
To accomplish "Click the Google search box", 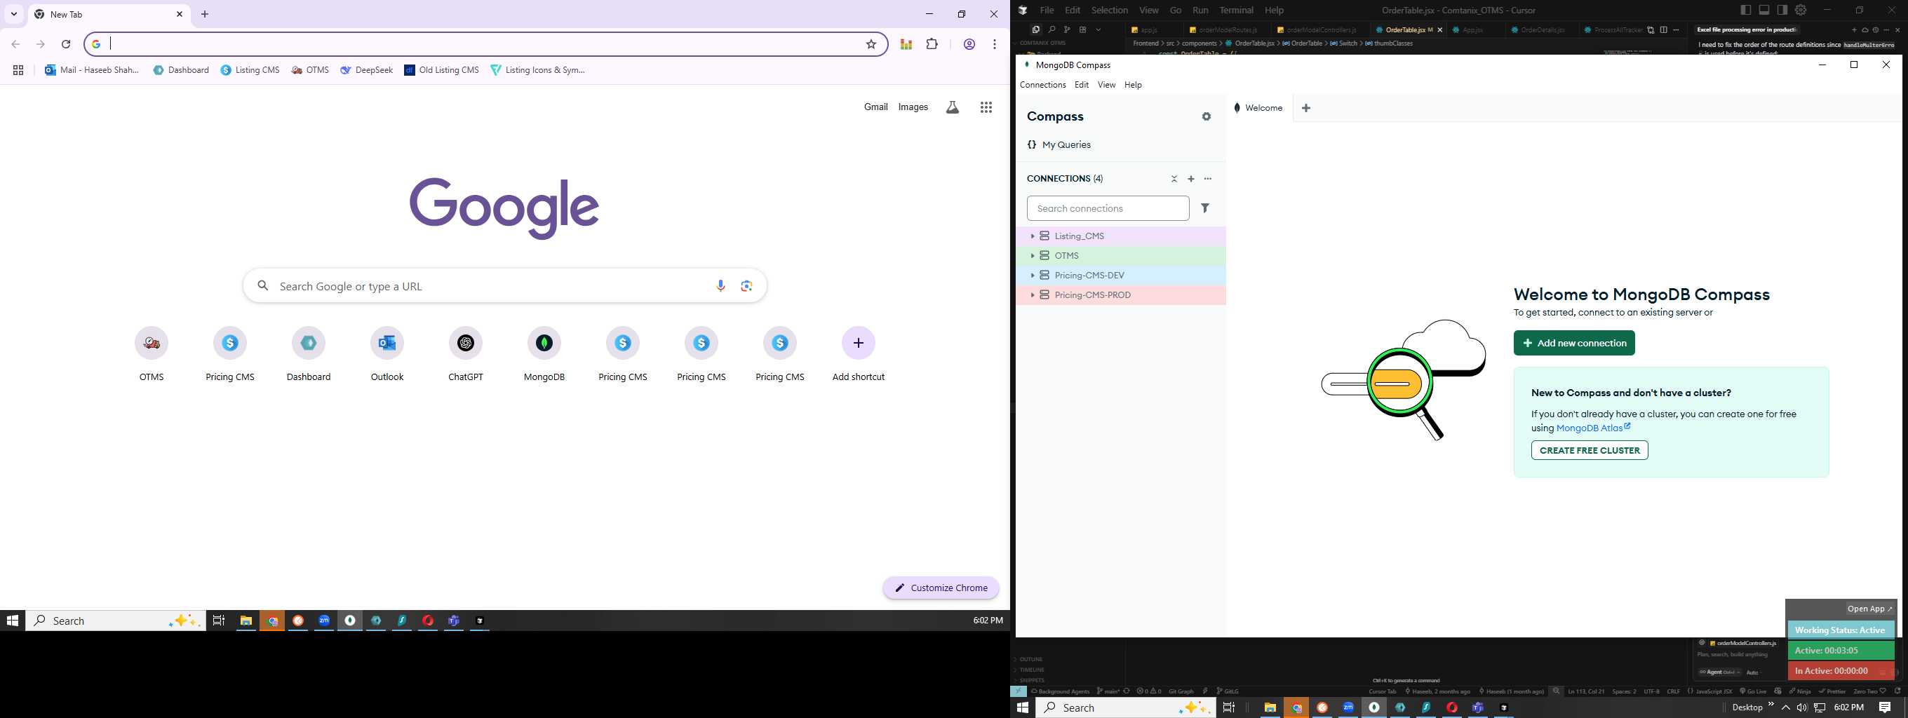I will (x=505, y=285).
